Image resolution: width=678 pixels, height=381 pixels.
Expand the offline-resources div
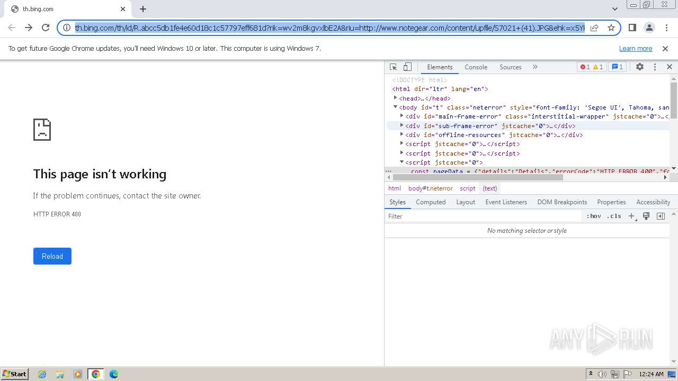tap(402, 134)
